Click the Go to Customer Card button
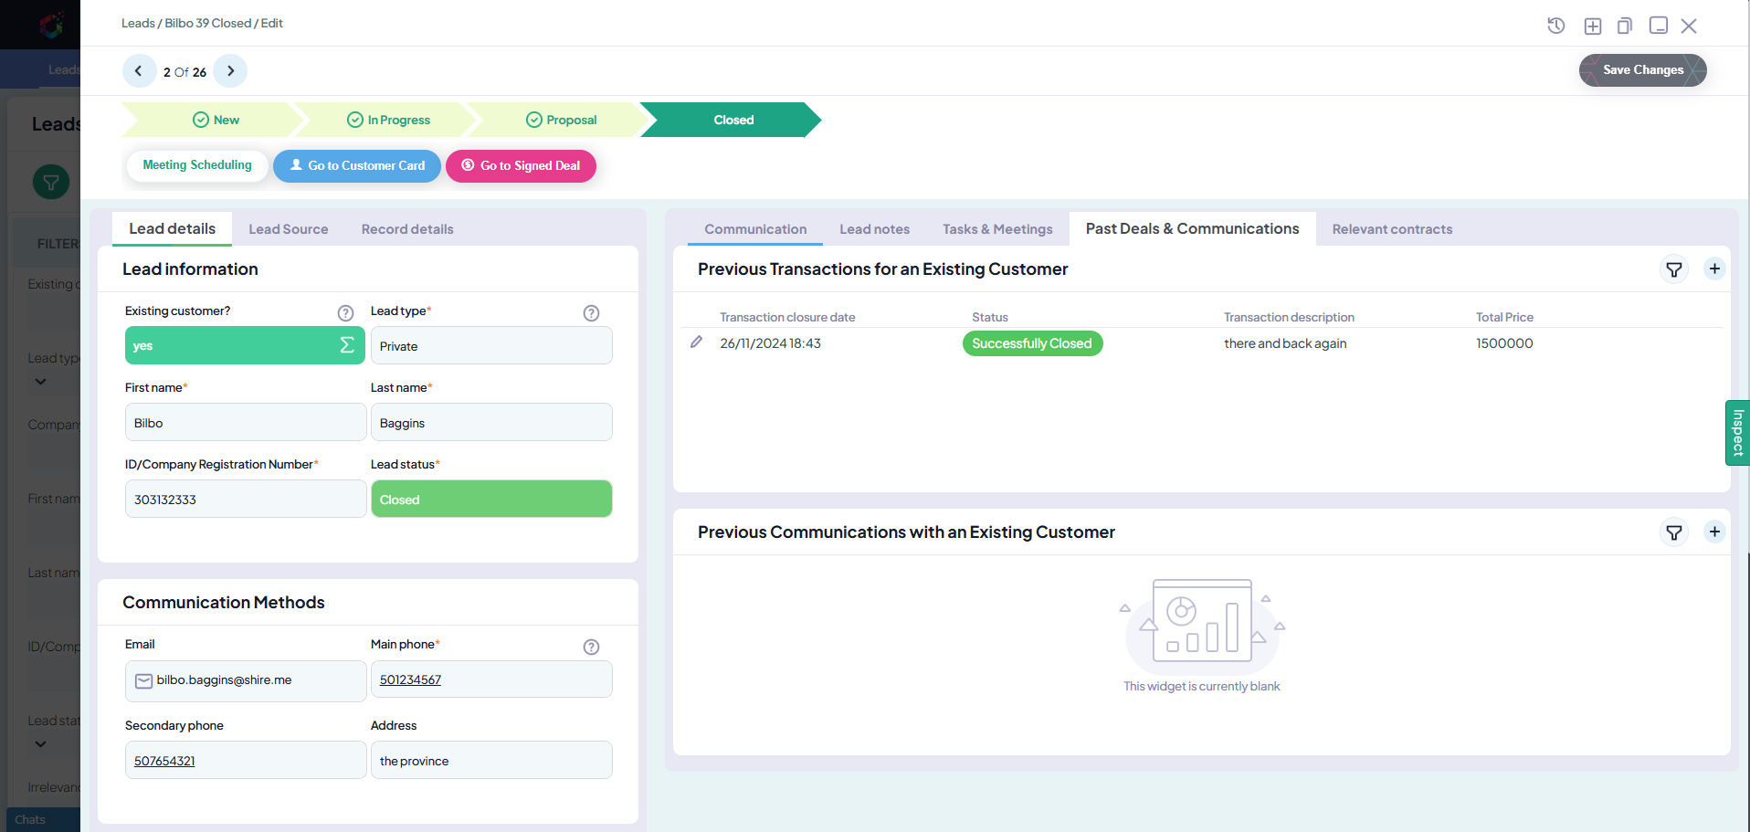This screenshot has width=1750, height=832. [357, 166]
